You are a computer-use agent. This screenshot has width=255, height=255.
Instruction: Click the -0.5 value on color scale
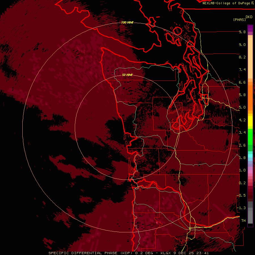tap(241, 195)
